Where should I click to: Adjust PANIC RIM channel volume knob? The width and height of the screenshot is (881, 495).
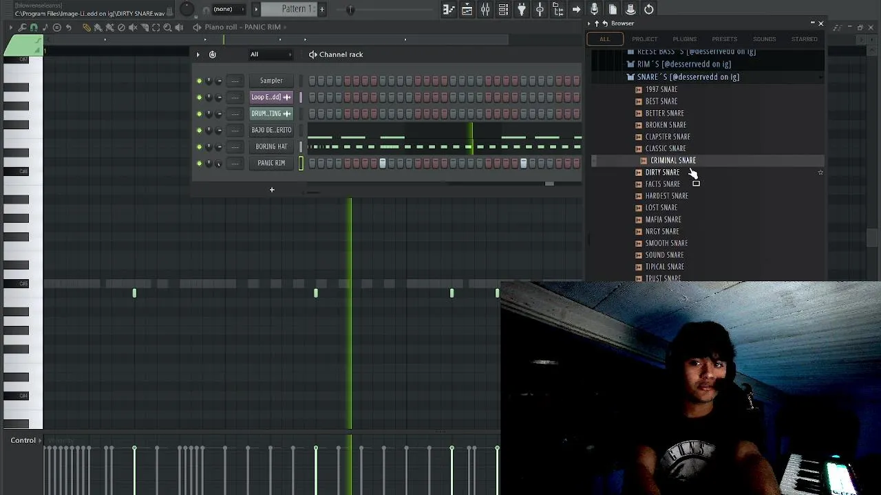219,163
